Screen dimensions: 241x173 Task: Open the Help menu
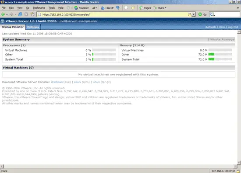pos(61,8)
